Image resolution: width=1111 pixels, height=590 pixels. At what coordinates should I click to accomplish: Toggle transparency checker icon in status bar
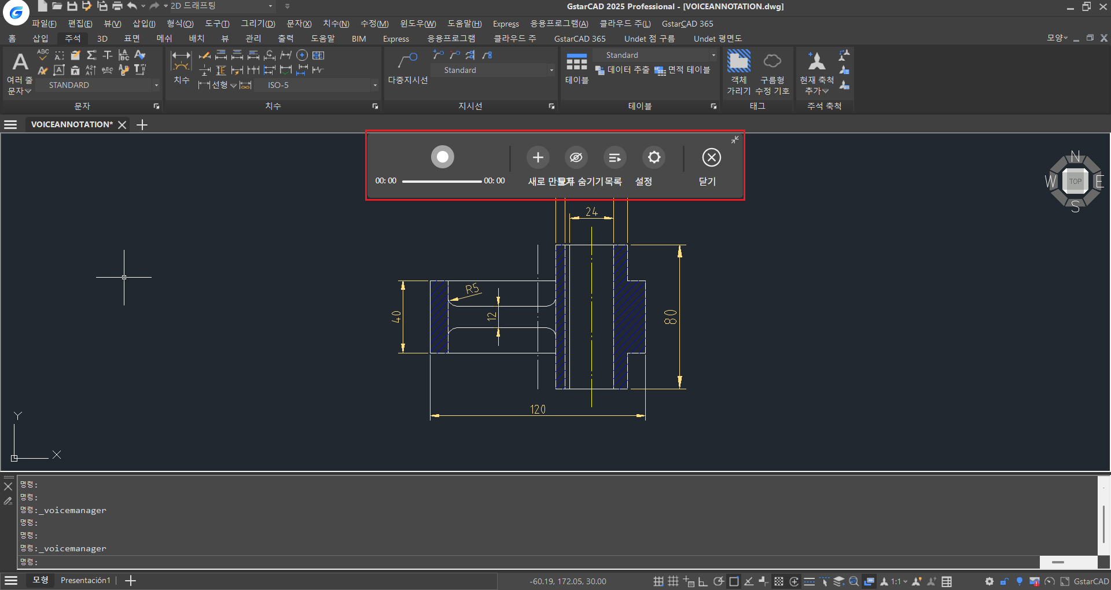pyautogui.click(x=779, y=581)
